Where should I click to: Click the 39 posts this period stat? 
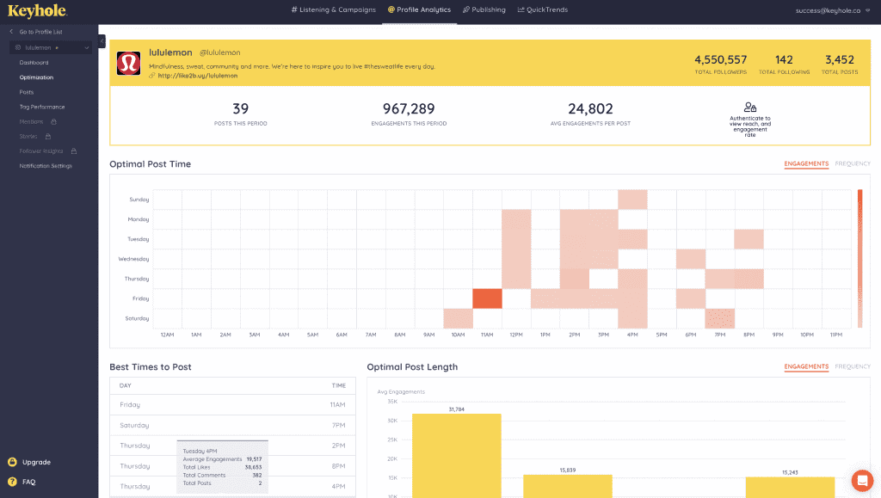(241, 113)
